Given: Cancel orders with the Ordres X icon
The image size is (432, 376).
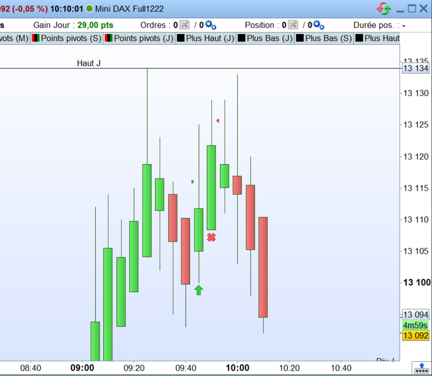Looking at the screenshot, I should coord(185,25).
